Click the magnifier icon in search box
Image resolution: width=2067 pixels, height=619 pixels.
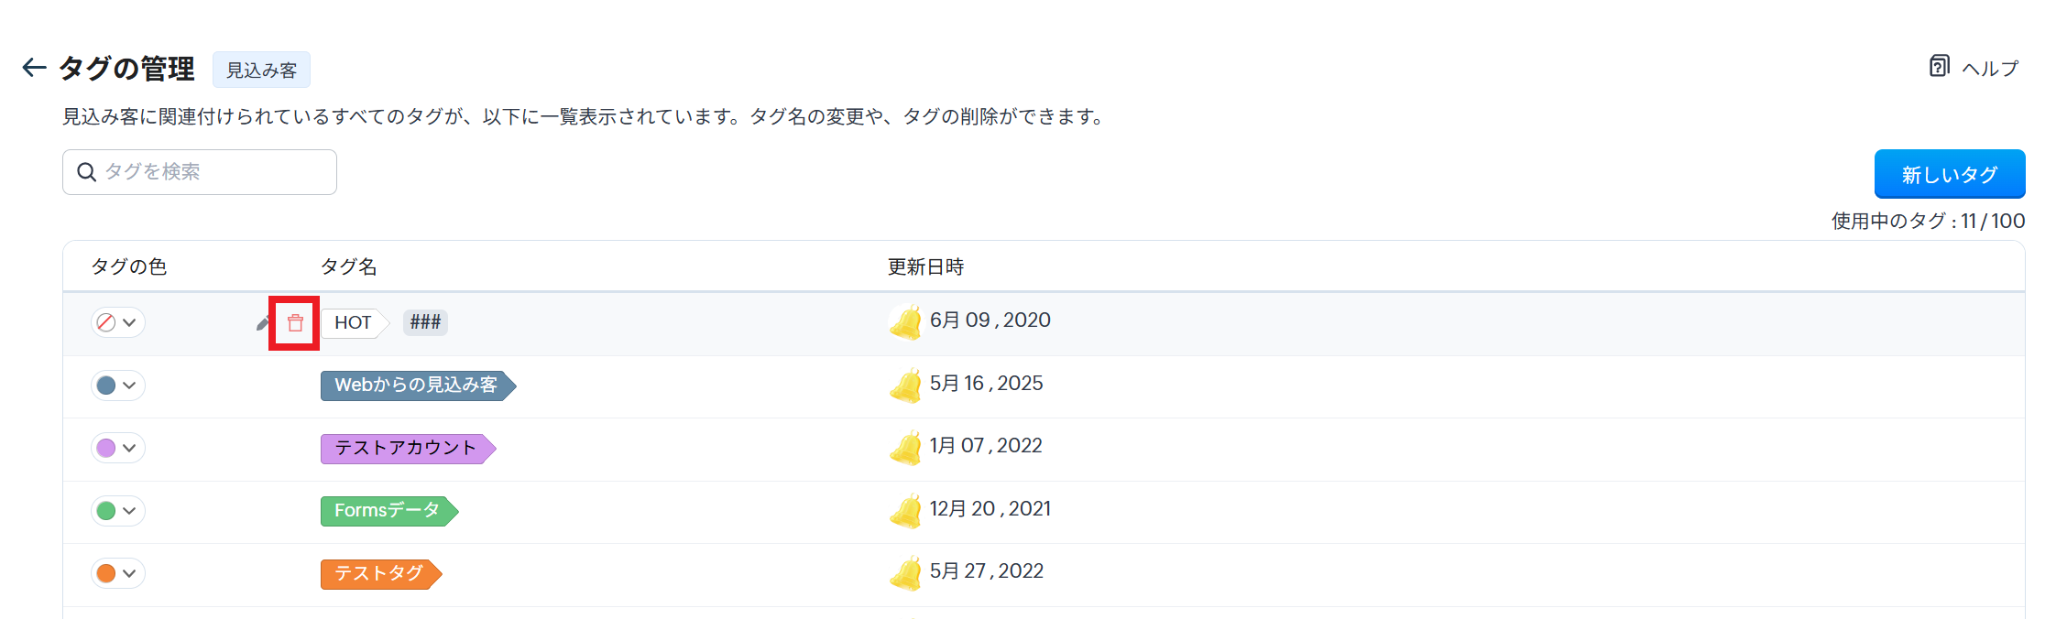[x=86, y=172]
